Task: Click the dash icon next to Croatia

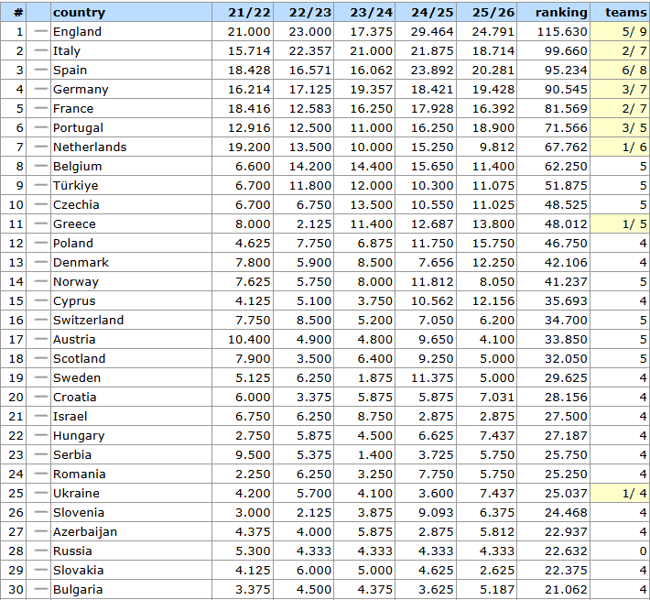Action: 40,398
